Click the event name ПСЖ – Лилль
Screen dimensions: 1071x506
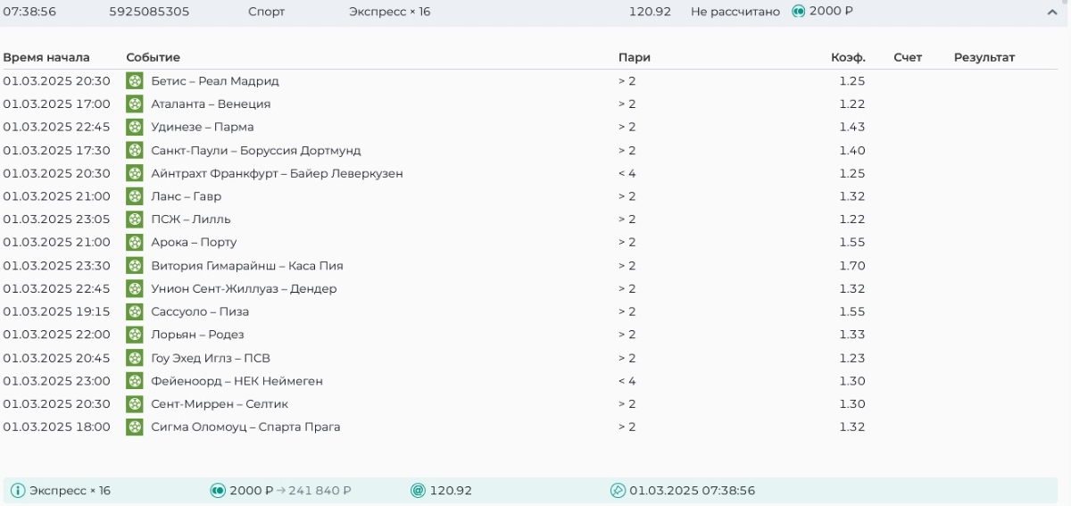coord(191,220)
